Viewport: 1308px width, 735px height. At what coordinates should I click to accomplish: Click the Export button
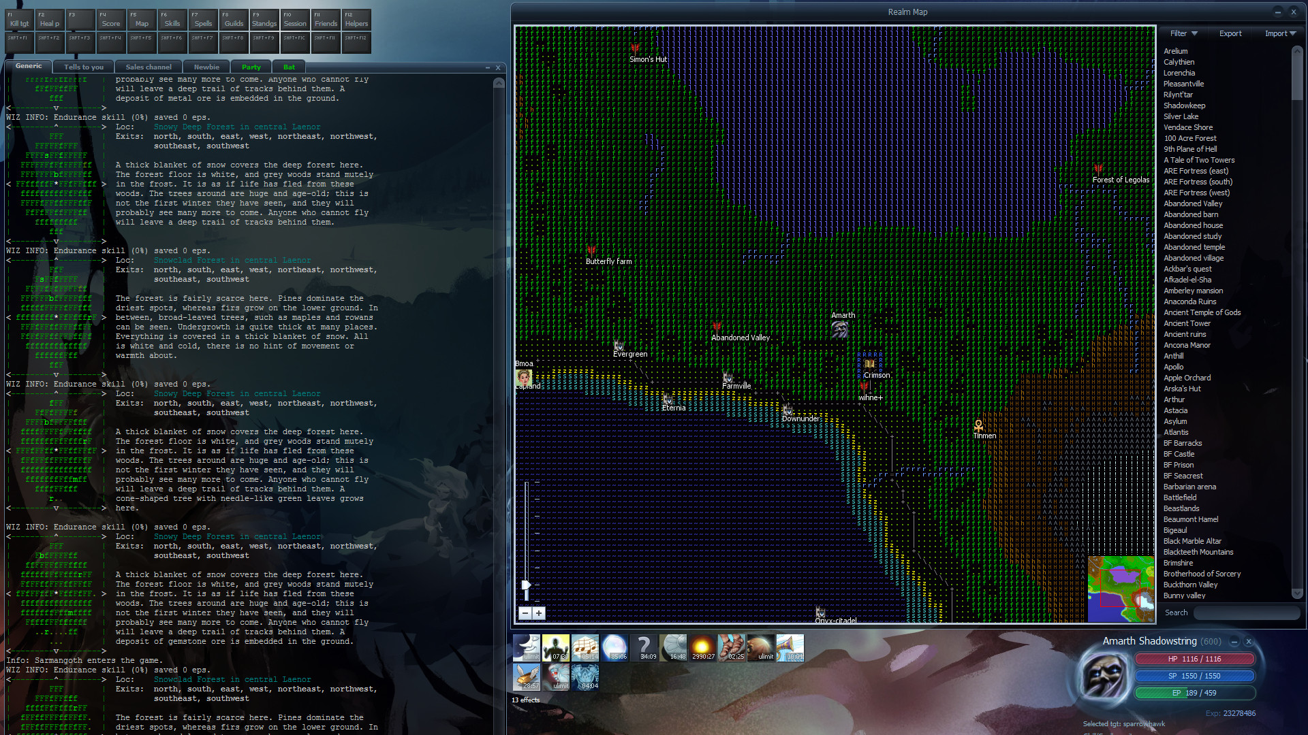(x=1230, y=33)
